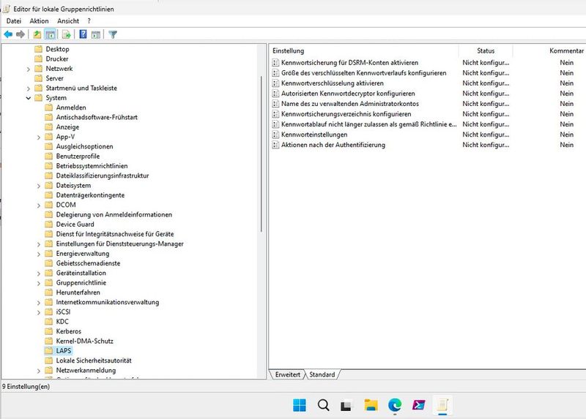Expand the iSCSI node
The height and width of the screenshot is (419, 586).
coord(39,312)
